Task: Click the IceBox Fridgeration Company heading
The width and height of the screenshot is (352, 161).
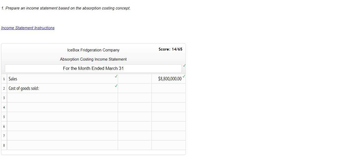Action: tap(93, 50)
